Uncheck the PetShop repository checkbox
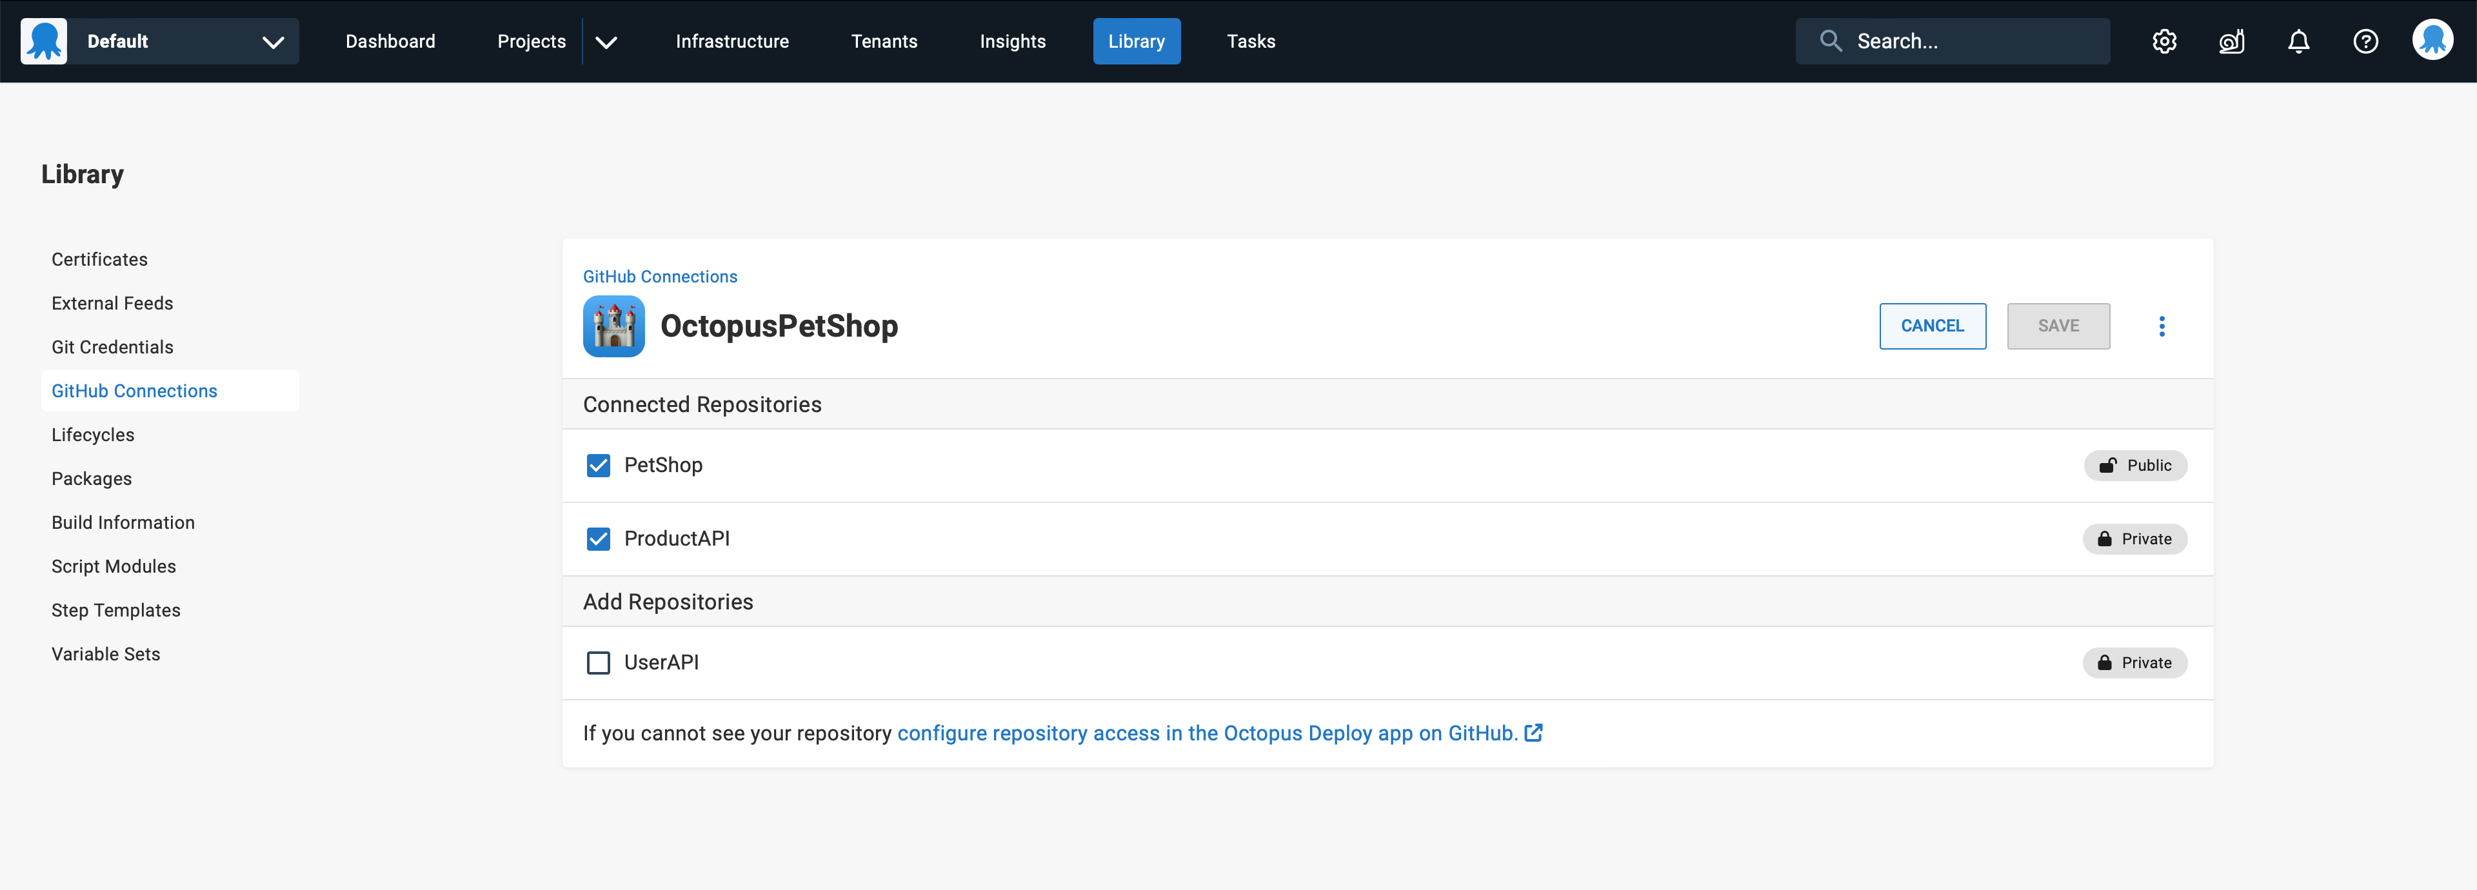 (598, 465)
